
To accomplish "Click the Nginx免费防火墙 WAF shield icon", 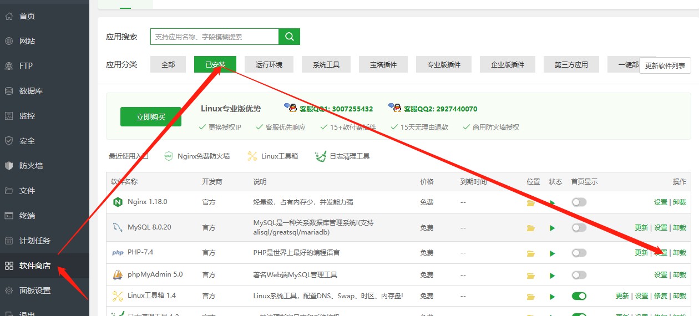I will [x=169, y=156].
